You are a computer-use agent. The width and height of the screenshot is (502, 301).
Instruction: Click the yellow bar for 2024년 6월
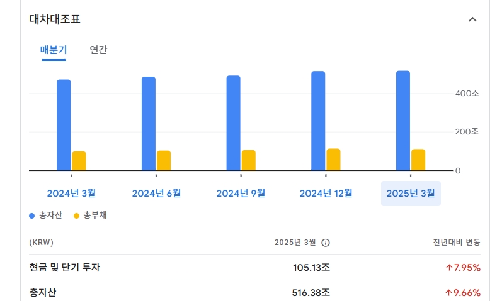tap(164, 160)
